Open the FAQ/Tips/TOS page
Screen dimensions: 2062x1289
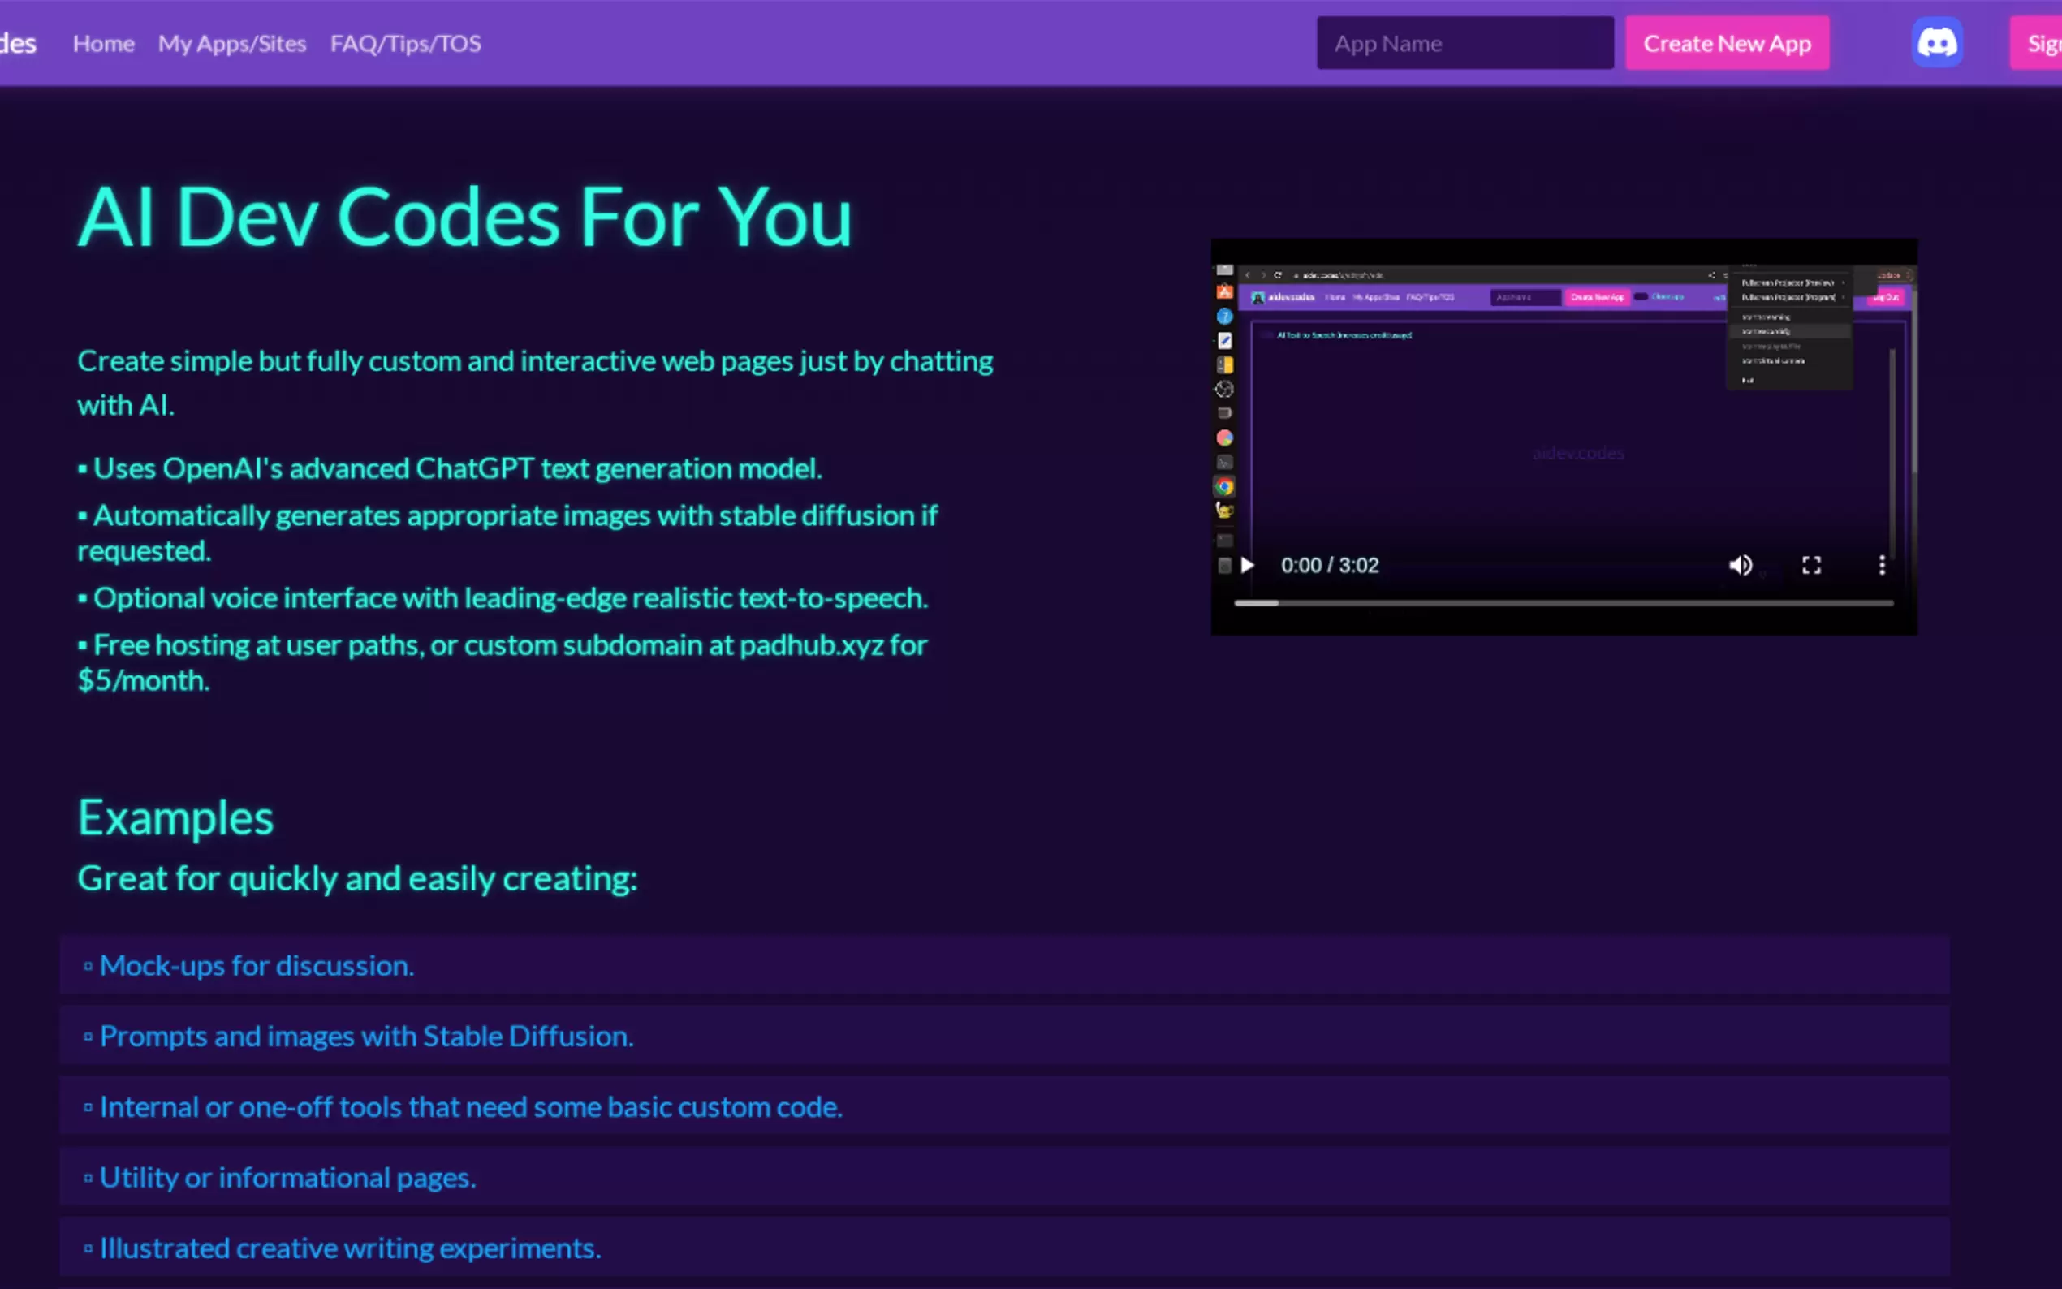(406, 44)
